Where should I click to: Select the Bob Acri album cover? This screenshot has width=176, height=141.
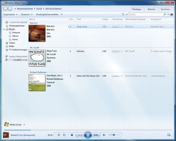point(37,33)
